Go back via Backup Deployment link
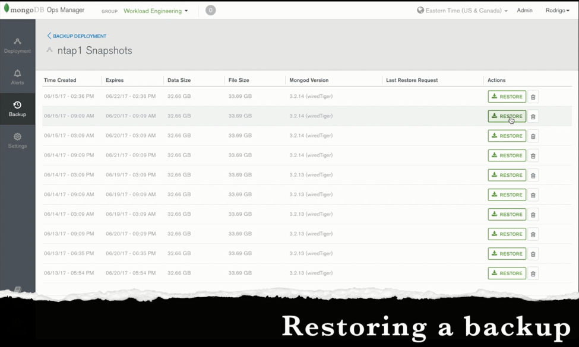 (77, 36)
